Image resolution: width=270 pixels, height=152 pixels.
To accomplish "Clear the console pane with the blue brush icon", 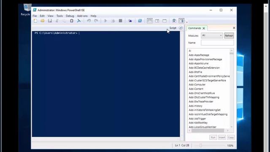I will click(79, 21).
